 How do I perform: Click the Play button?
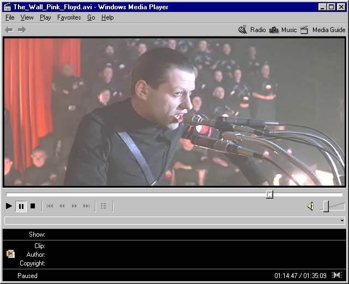pyautogui.click(x=9, y=206)
